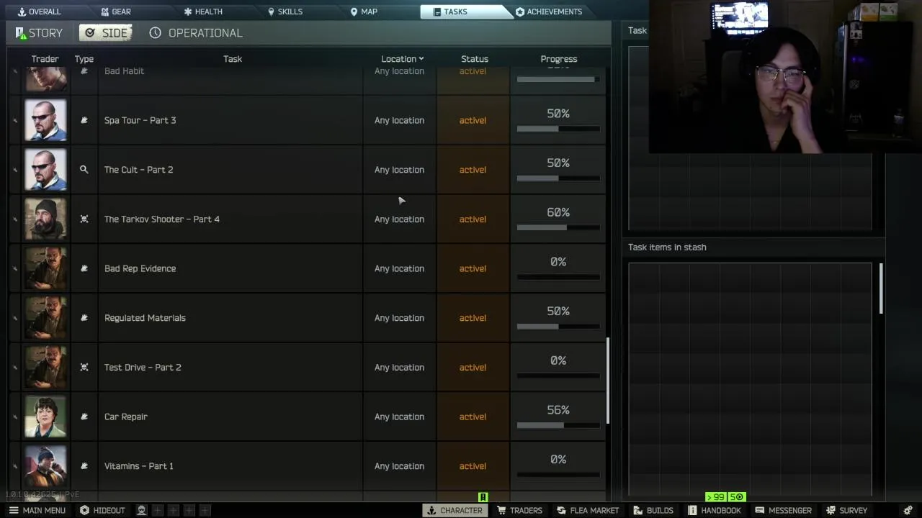Click the 'Task items in stash' heading

(667, 247)
